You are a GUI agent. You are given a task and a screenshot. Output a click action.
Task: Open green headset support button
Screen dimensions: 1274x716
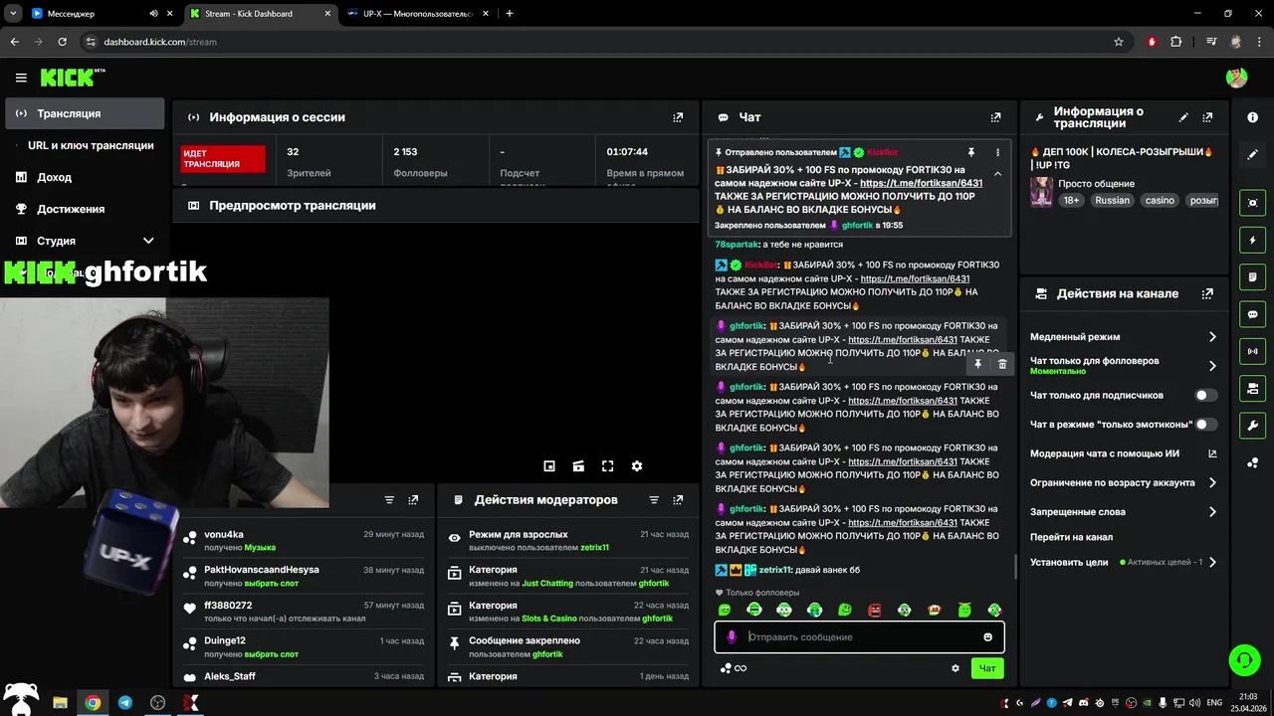(x=1243, y=660)
